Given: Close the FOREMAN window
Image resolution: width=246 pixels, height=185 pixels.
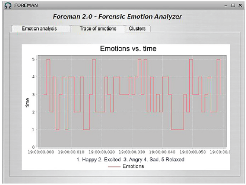Looking at the screenshot, I should pos(240,5).
